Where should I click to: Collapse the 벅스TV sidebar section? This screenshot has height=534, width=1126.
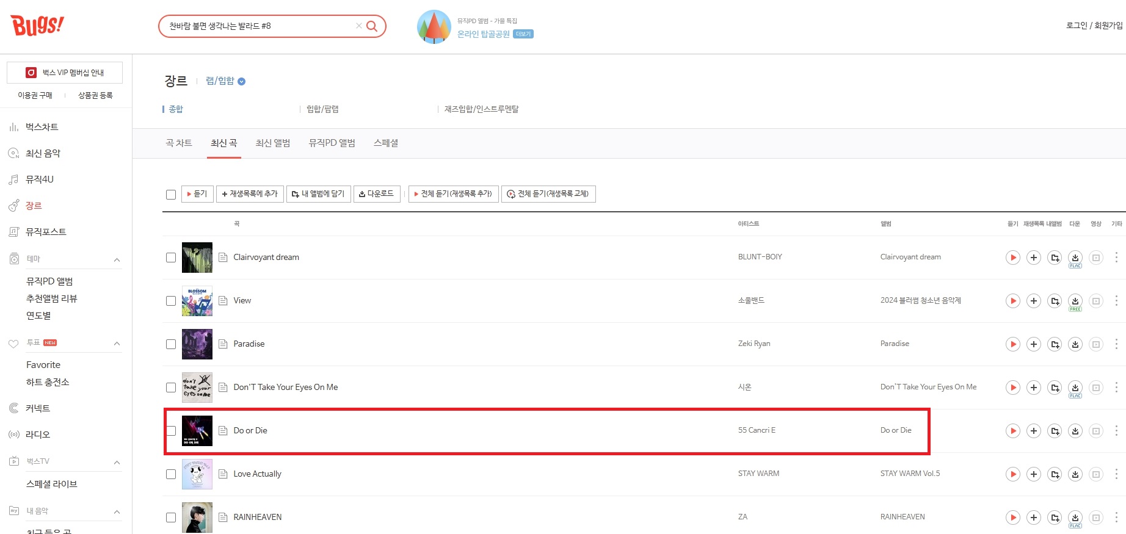pos(117,462)
